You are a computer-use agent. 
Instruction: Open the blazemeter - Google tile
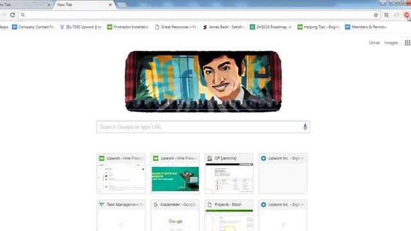[175, 216]
